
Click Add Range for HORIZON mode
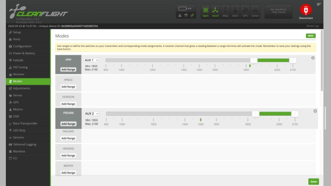pyautogui.click(x=68, y=104)
